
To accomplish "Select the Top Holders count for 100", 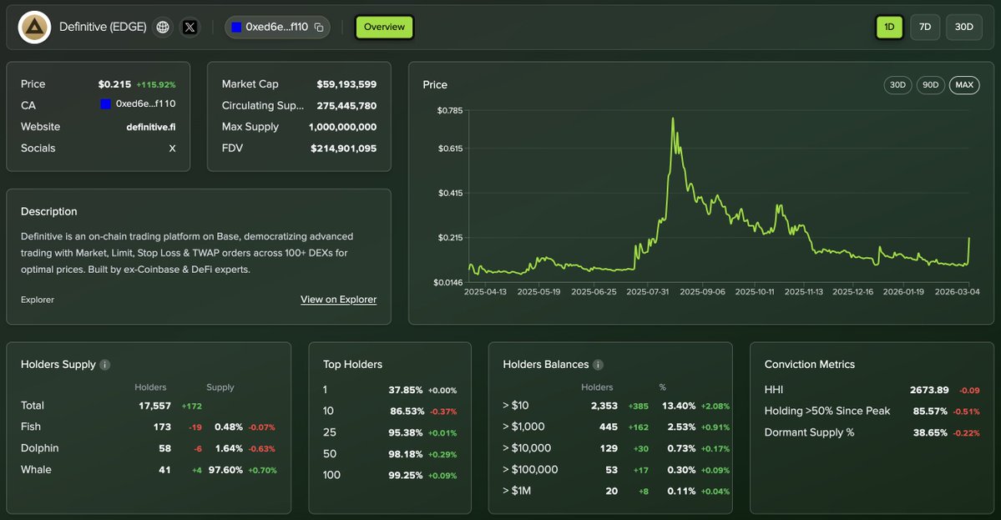I will 331,473.
